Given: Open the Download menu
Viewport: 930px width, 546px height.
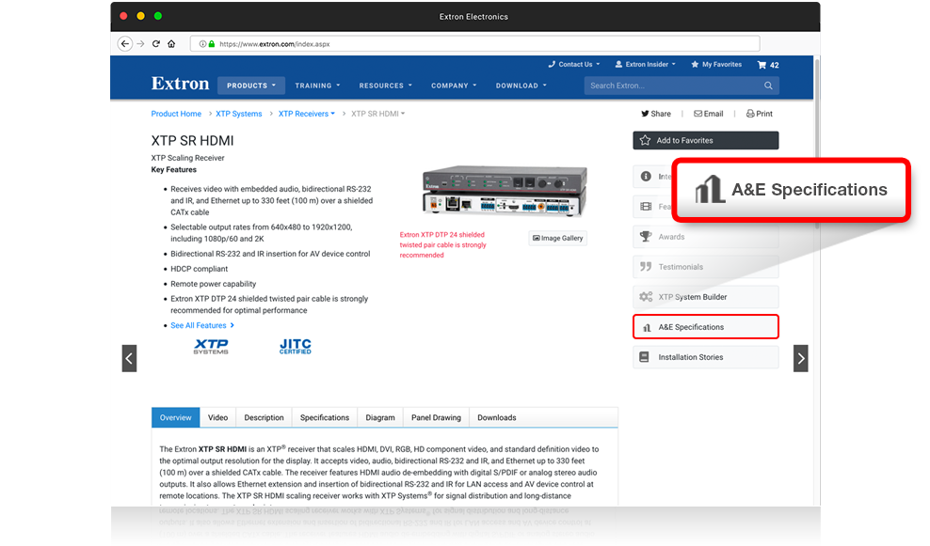Looking at the screenshot, I should coord(521,86).
